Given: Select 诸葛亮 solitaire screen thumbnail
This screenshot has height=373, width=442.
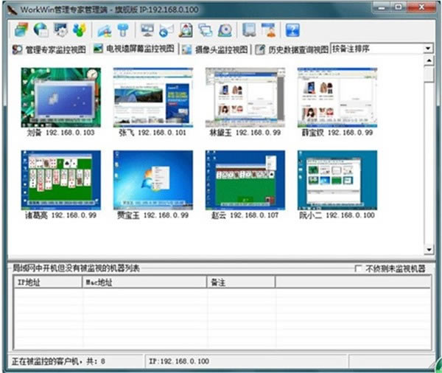Looking at the screenshot, I should point(61,181).
